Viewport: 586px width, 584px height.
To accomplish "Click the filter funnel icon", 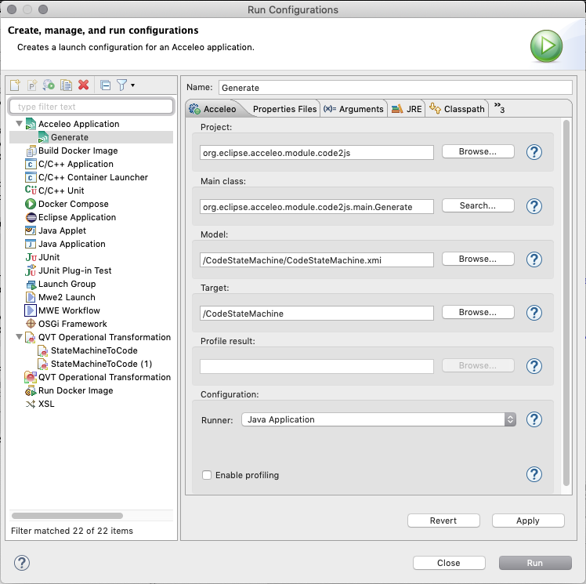I will click(122, 85).
